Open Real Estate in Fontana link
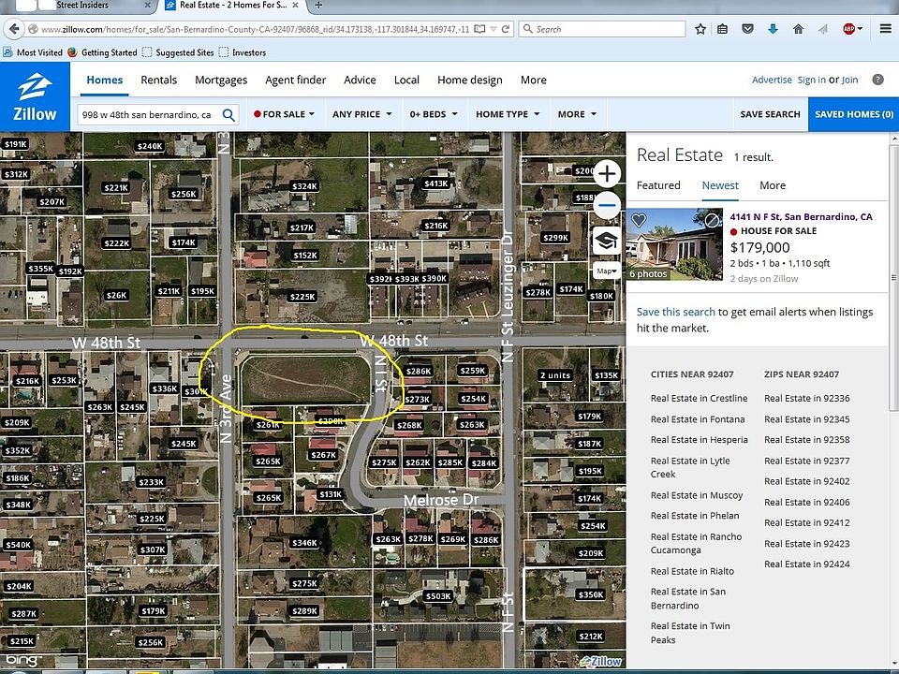Viewport: 899px width, 674px height. click(698, 419)
